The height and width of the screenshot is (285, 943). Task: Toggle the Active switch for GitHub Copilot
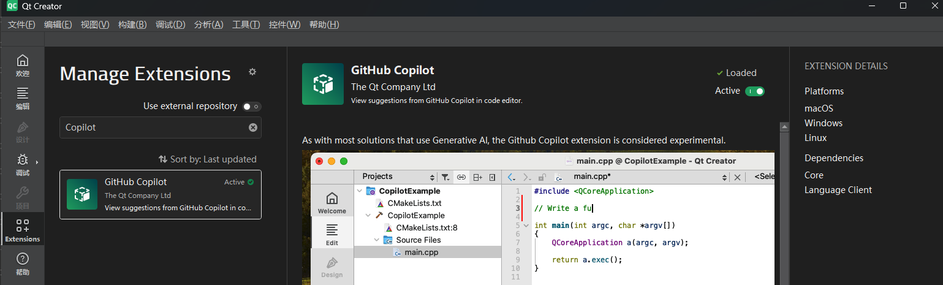tap(754, 91)
